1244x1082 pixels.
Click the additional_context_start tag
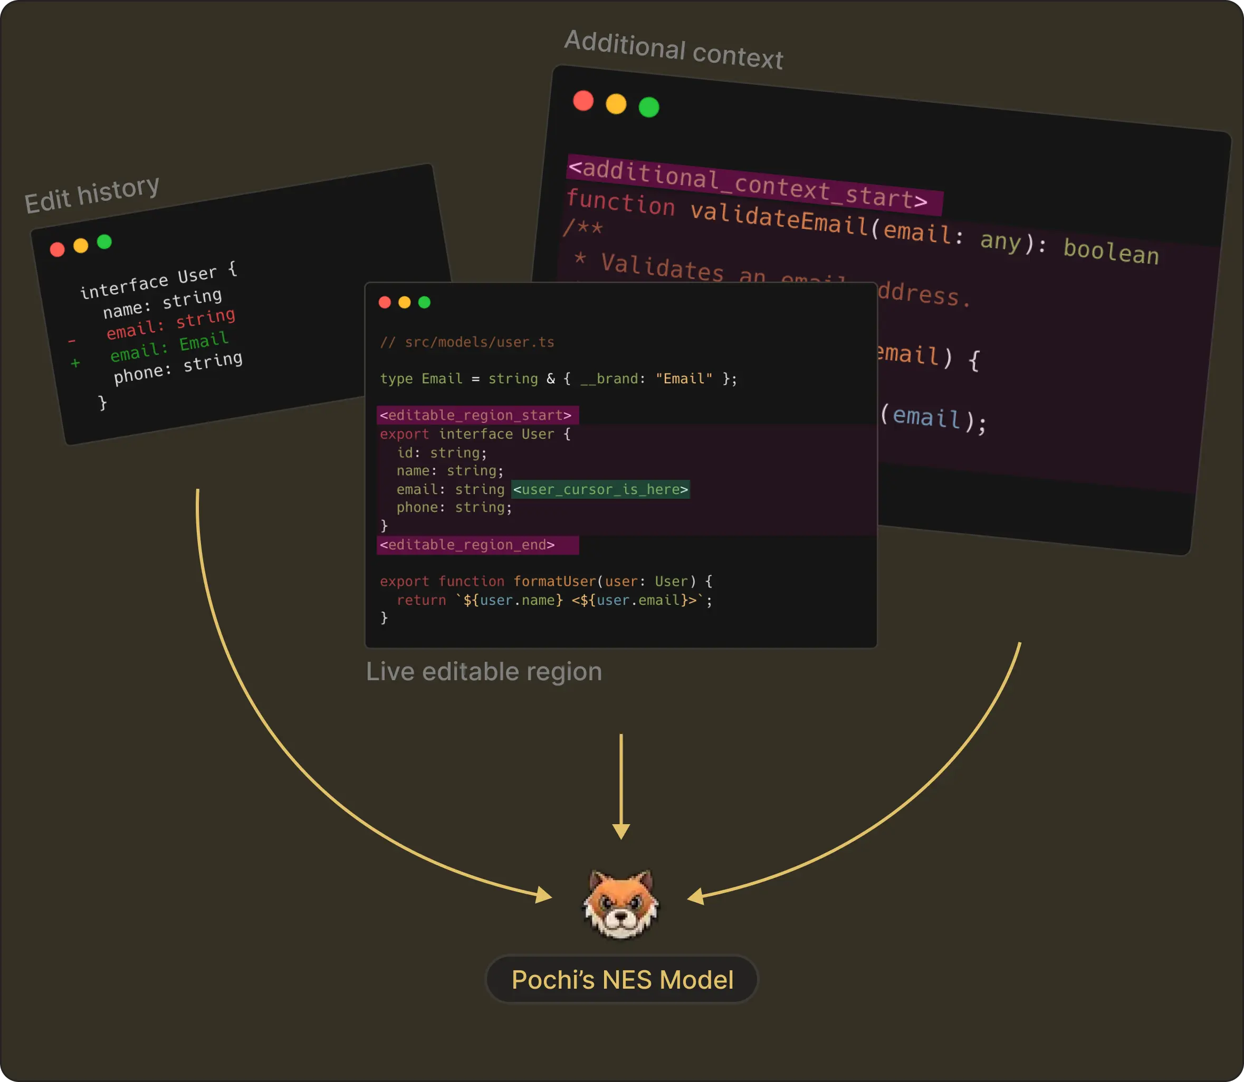coord(748,183)
